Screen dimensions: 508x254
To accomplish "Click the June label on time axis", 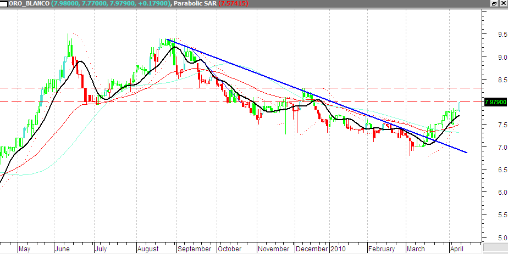I will [63, 249].
